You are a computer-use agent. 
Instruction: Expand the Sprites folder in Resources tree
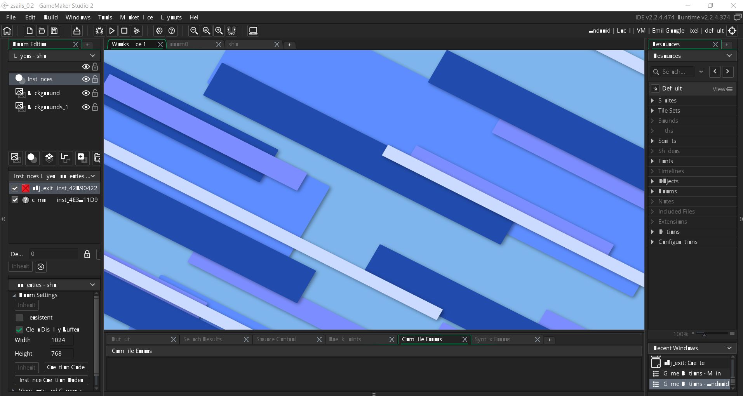(x=653, y=101)
